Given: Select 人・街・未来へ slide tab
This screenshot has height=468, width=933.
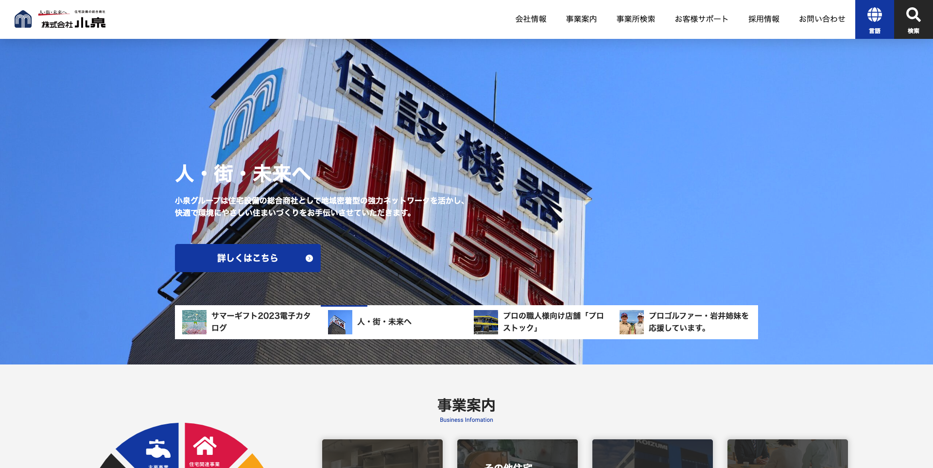Looking at the screenshot, I should [x=394, y=322].
